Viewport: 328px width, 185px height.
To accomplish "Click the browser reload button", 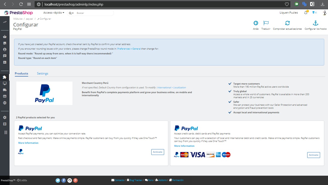I will (21, 4).
